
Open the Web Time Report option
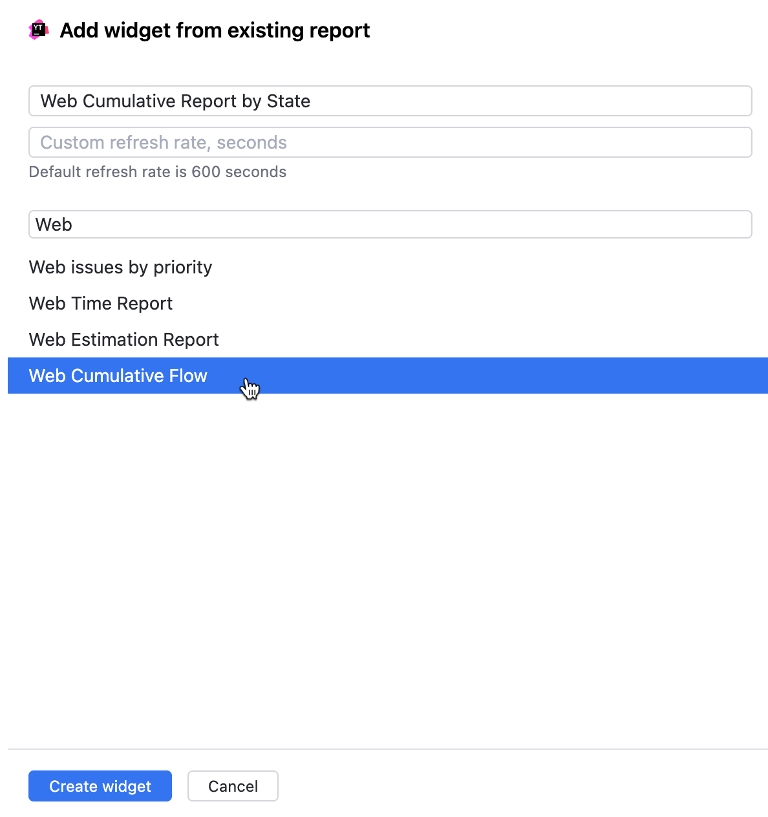pos(101,303)
